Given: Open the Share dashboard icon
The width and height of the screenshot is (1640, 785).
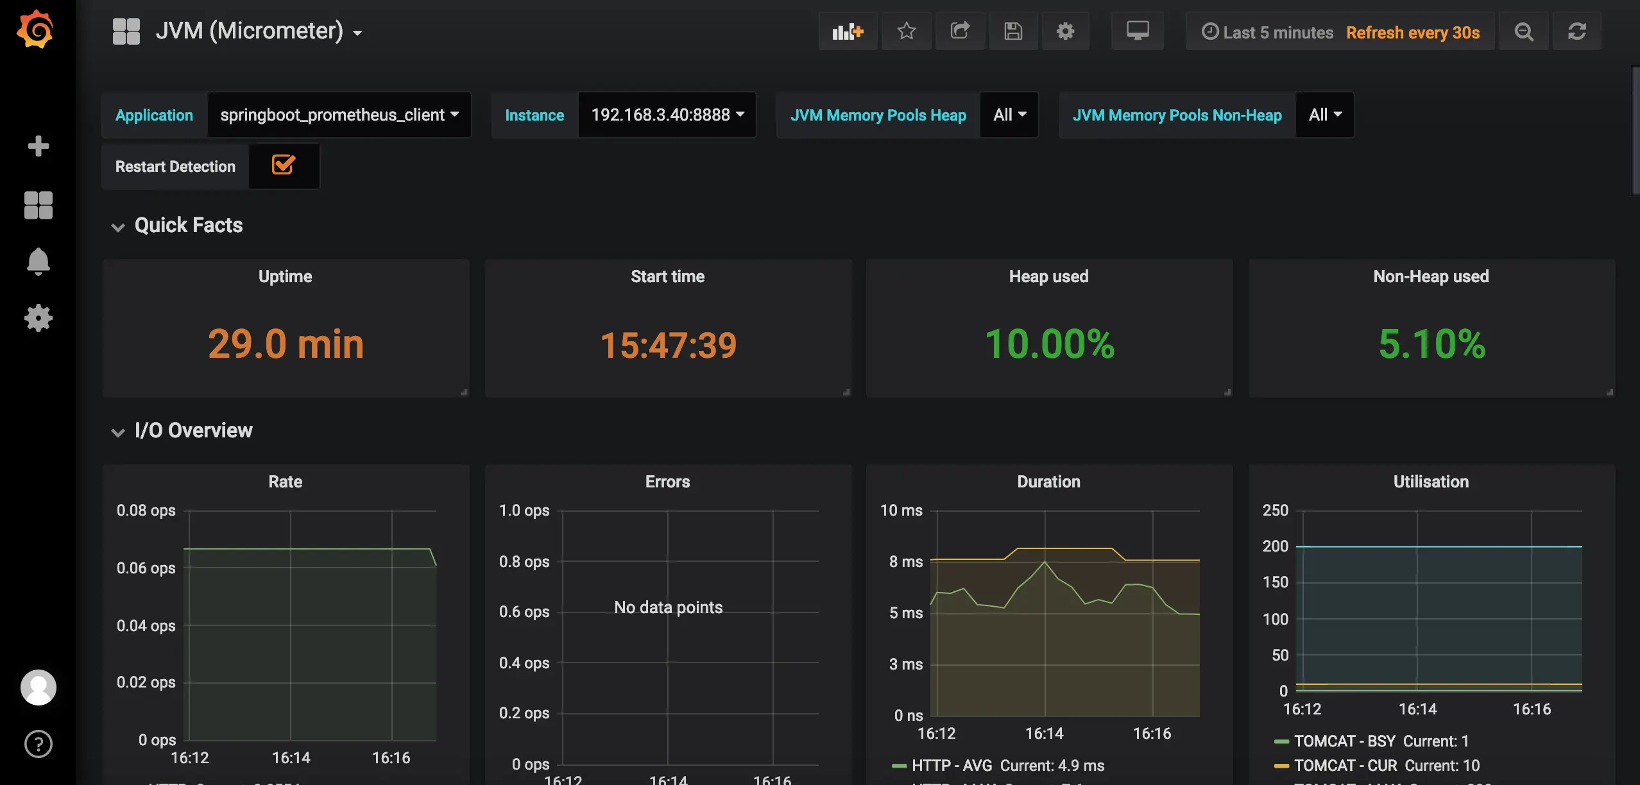Looking at the screenshot, I should 960,31.
